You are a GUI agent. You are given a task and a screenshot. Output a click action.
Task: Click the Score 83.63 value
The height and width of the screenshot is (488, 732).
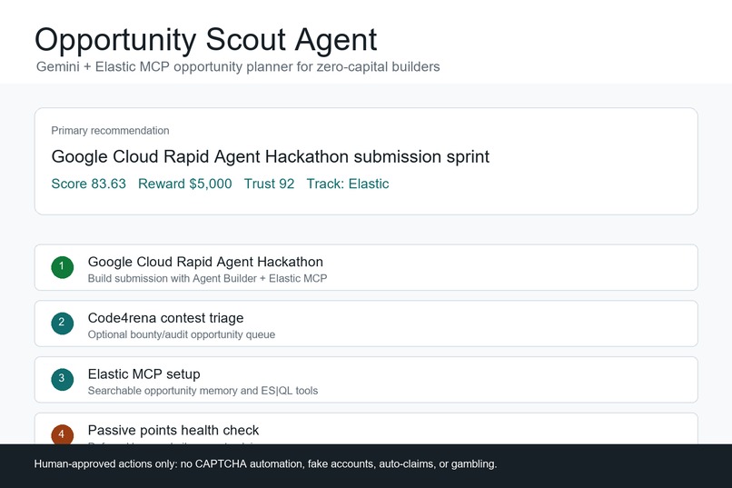89,184
